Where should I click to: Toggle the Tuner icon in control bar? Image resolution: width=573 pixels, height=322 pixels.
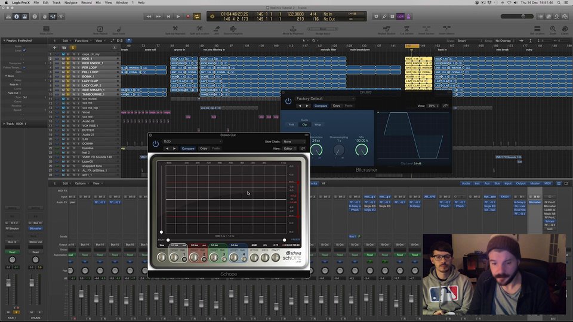click(384, 17)
